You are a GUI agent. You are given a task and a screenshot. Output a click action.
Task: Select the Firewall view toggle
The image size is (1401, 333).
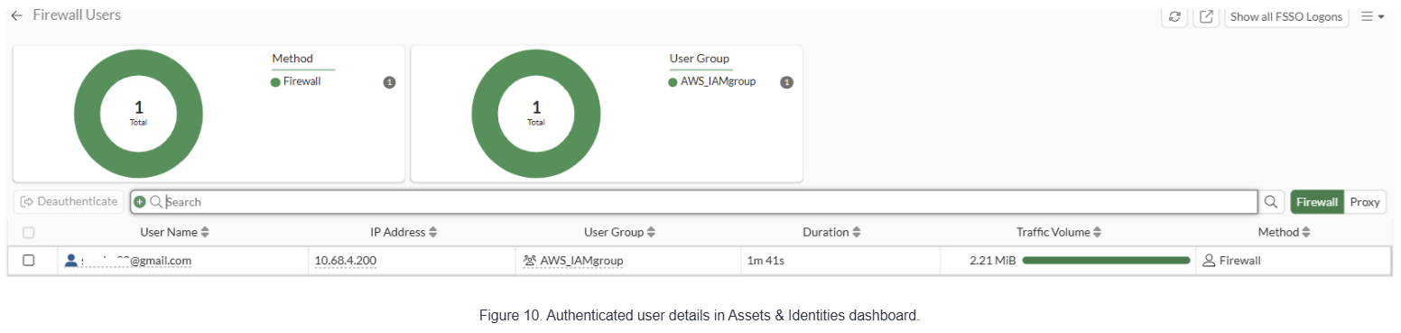(1317, 202)
